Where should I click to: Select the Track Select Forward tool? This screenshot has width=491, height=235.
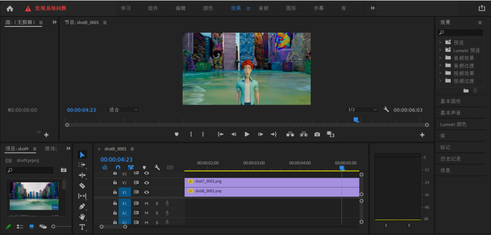[x=82, y=165]
